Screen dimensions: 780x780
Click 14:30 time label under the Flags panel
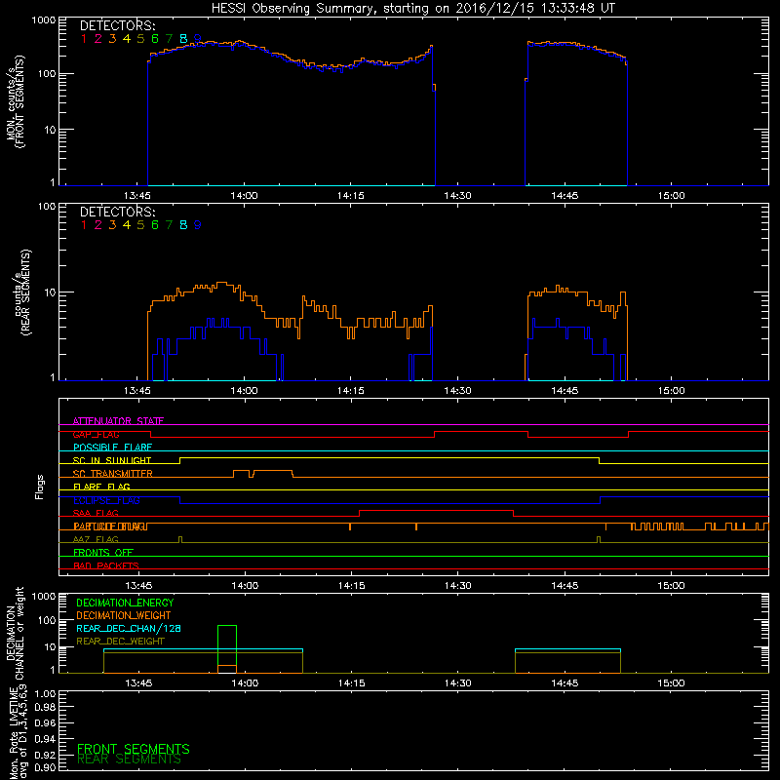(x=457, y=586)
